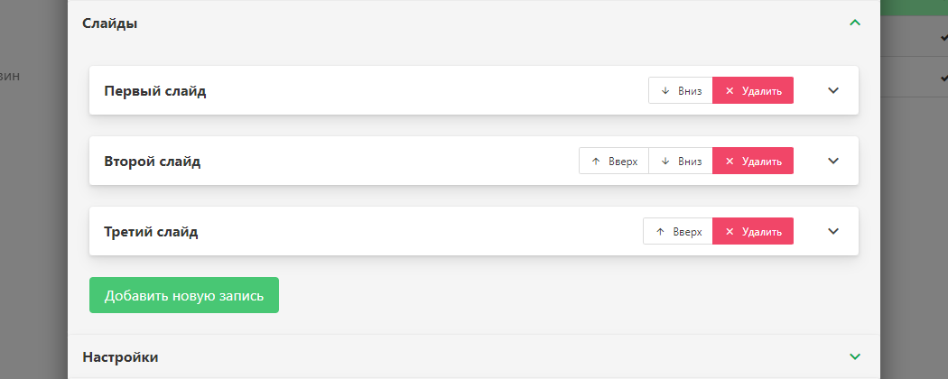The width and height of the screenshot is (948, 379).
Task: Click the Третий слайд title
Action: tap(151, 232)
